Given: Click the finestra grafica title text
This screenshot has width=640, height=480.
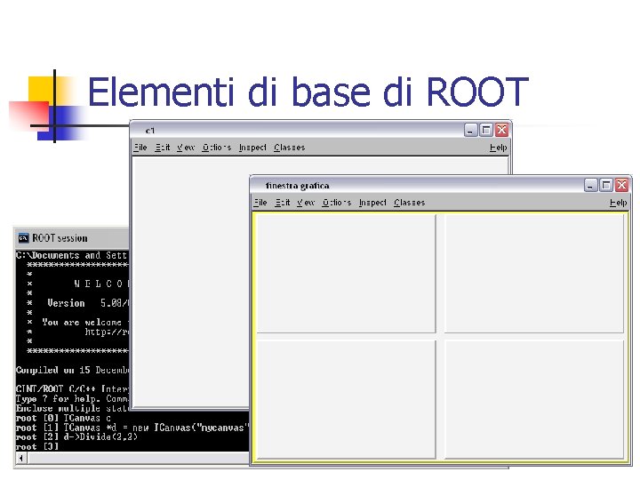Looking at the screenshot, I should (297, 186).
